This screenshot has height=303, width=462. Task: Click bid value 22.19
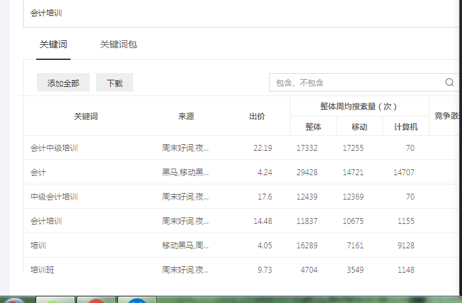[263, 148]
